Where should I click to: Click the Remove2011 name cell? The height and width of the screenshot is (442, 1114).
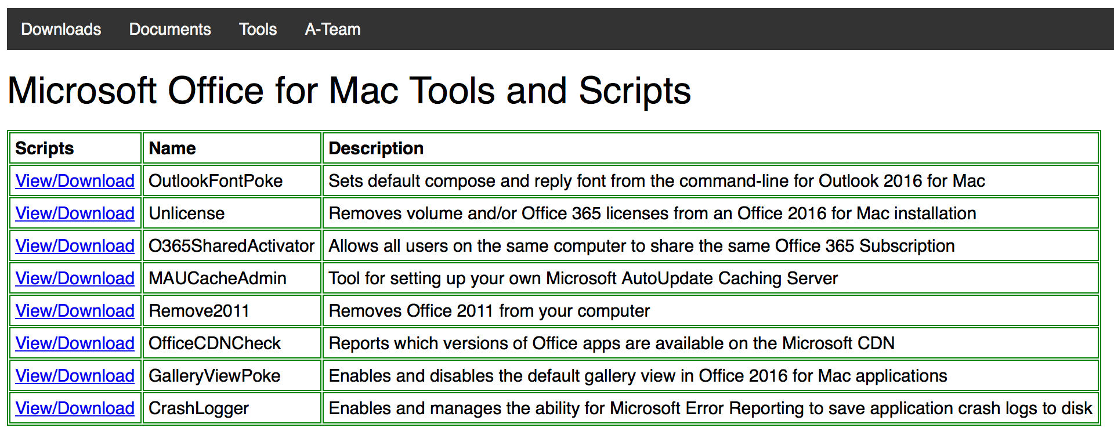[x=232, y=311]
